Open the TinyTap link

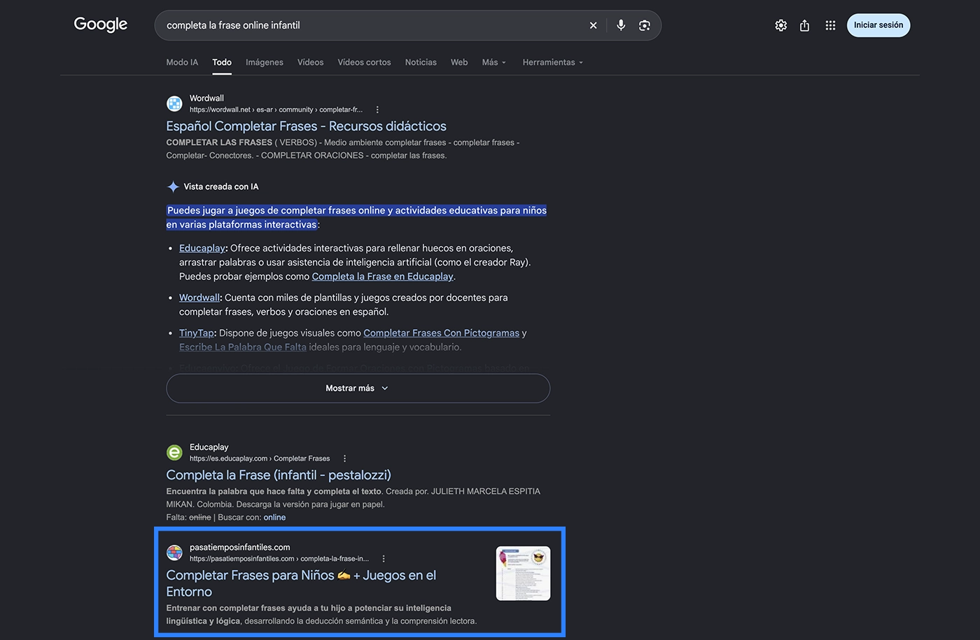click(197, 333)
